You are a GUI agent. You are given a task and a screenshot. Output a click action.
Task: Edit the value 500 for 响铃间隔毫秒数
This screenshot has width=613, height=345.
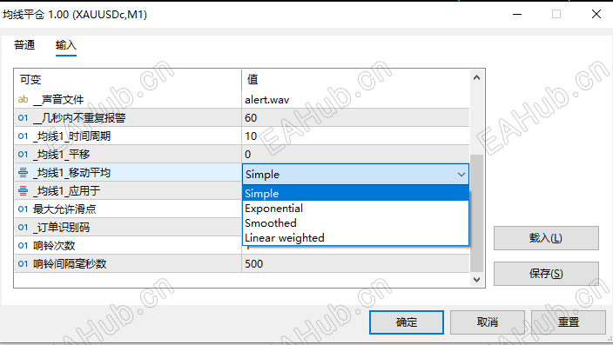(355, 264)
